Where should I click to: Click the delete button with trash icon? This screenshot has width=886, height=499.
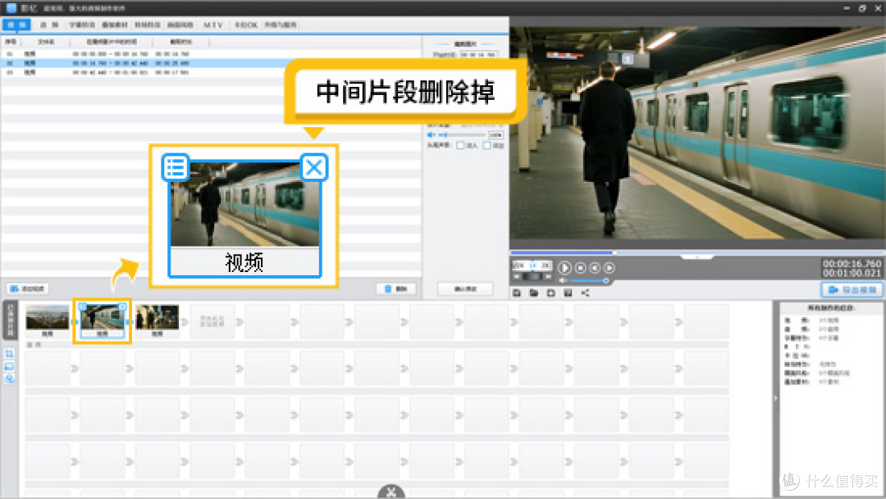tap(396, 288)
